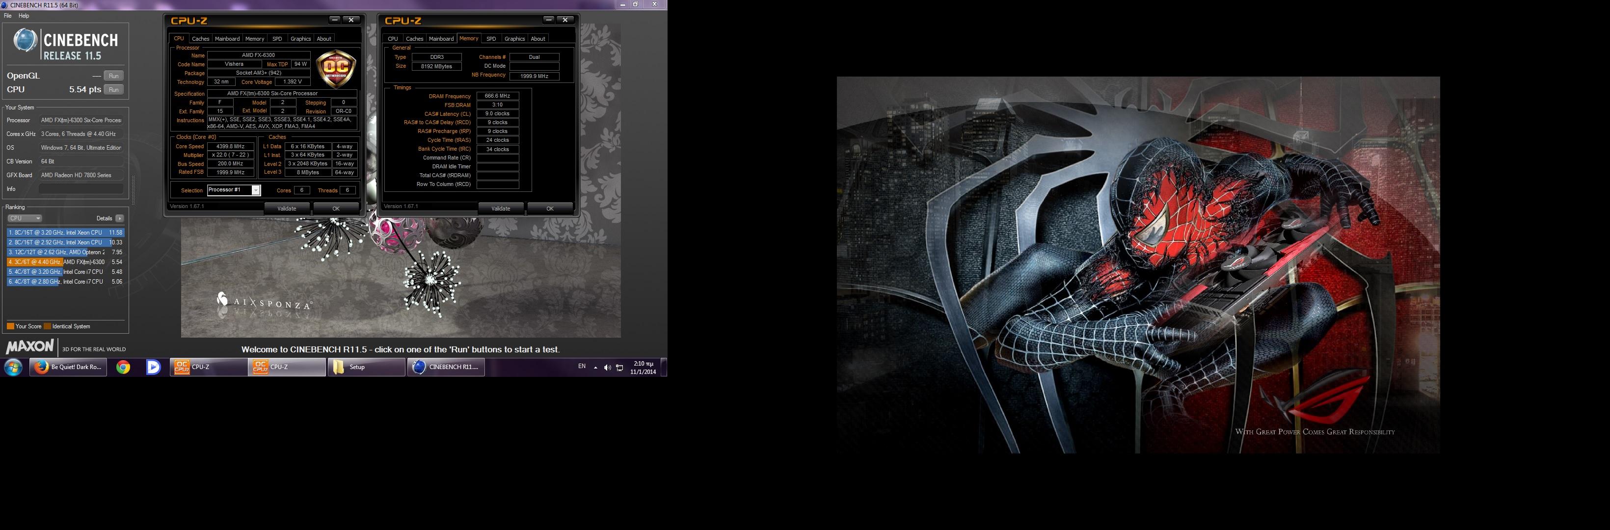Click inside the Info input field

click(x=80, y=189)
